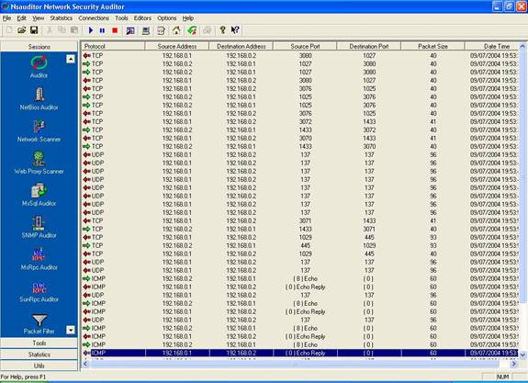Image resolution: width=528 pixels, height=383 pixels.
Task: Click the context help pointer icon
Action: pyautogui.click(x=235, y=30)
